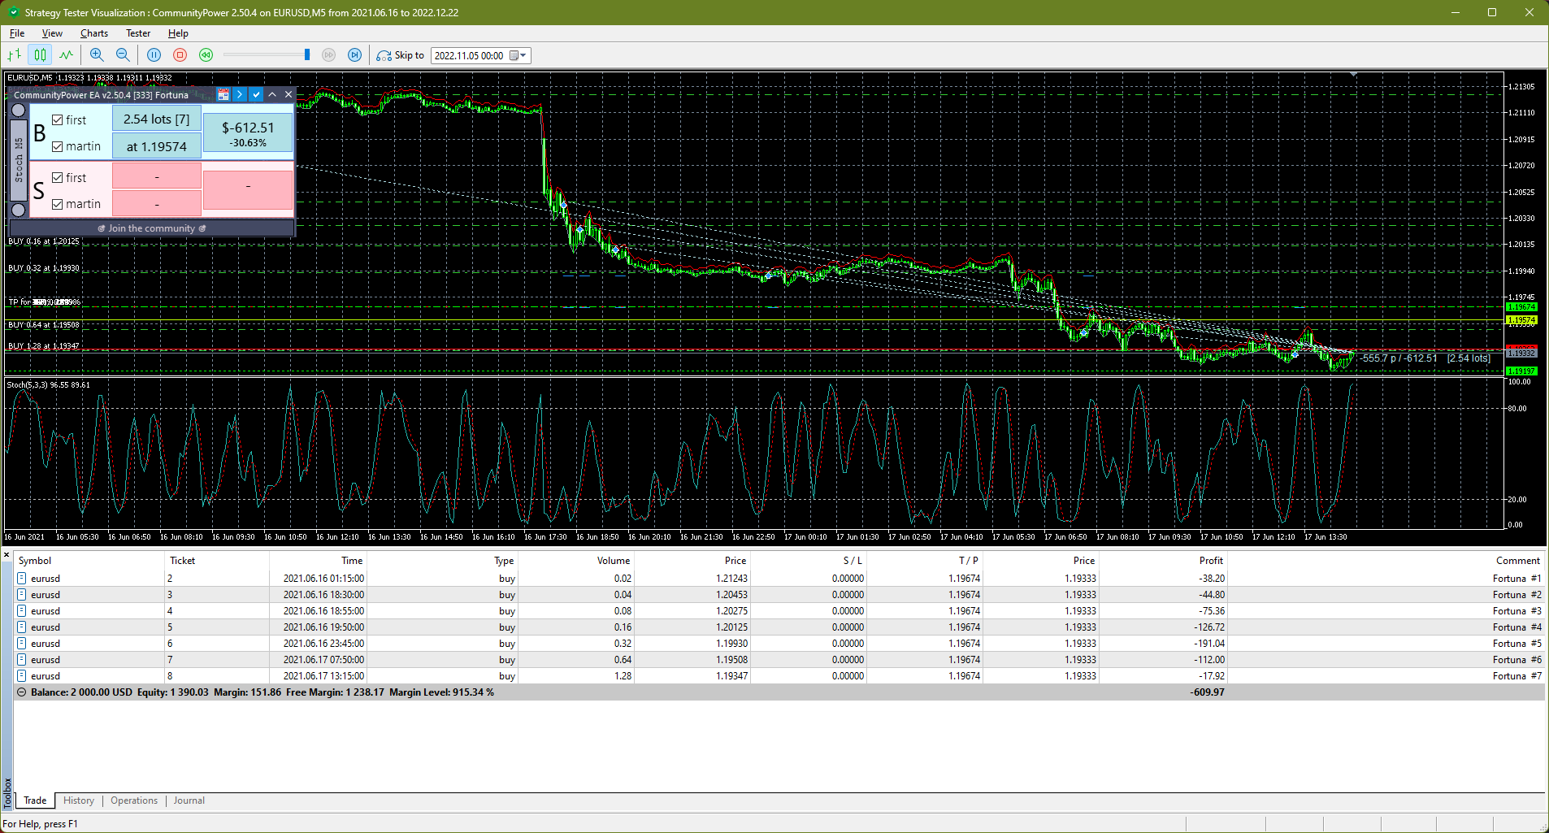Pause the strategy tester visualization
Viewport: 1549px width, 833px height.
point(154,55)
